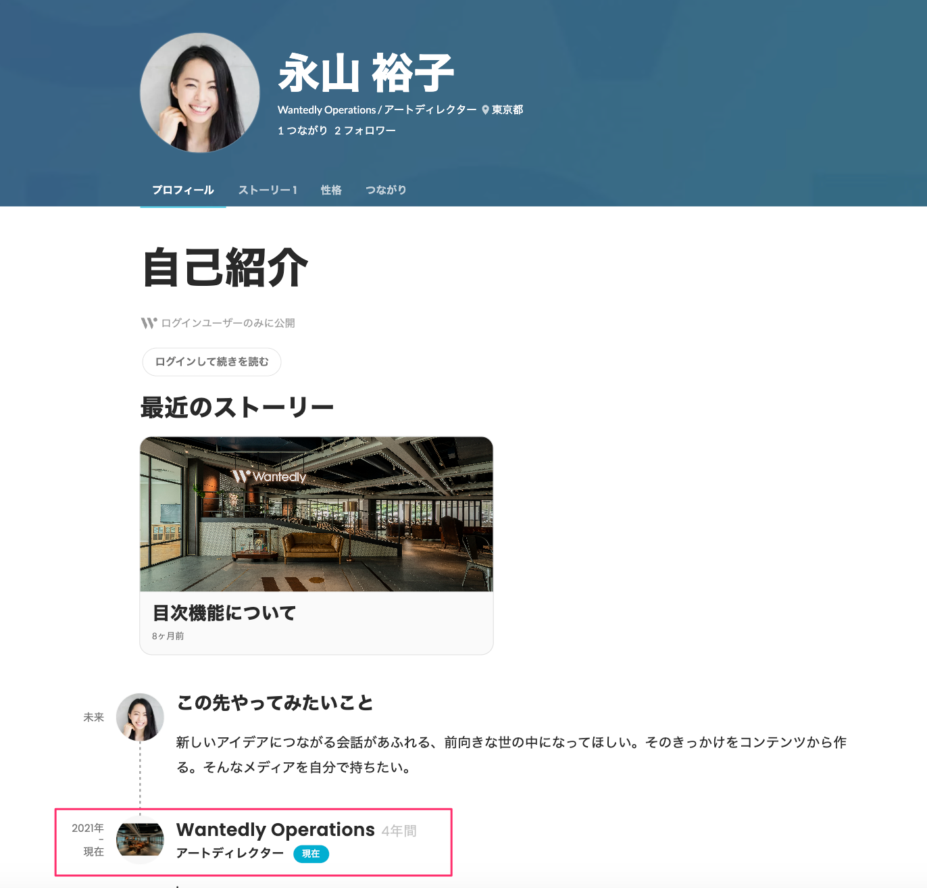The image size is (927, 888).
Task: Select the つながり tab
Action: pyautogui.click(x=386, y=190)
